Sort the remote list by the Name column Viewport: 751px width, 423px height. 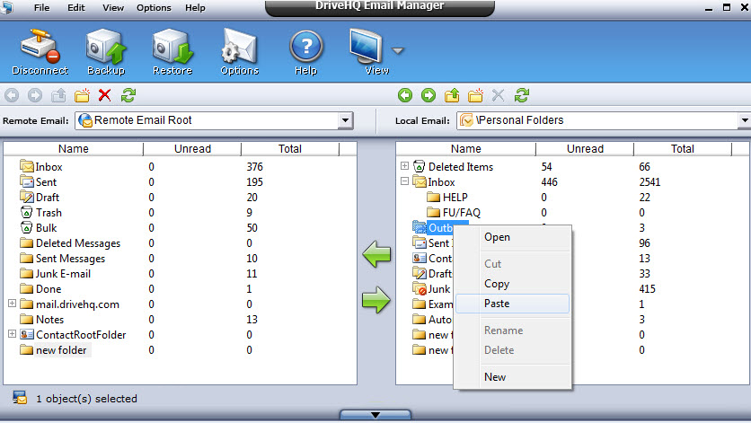click(x=74, y=149)
